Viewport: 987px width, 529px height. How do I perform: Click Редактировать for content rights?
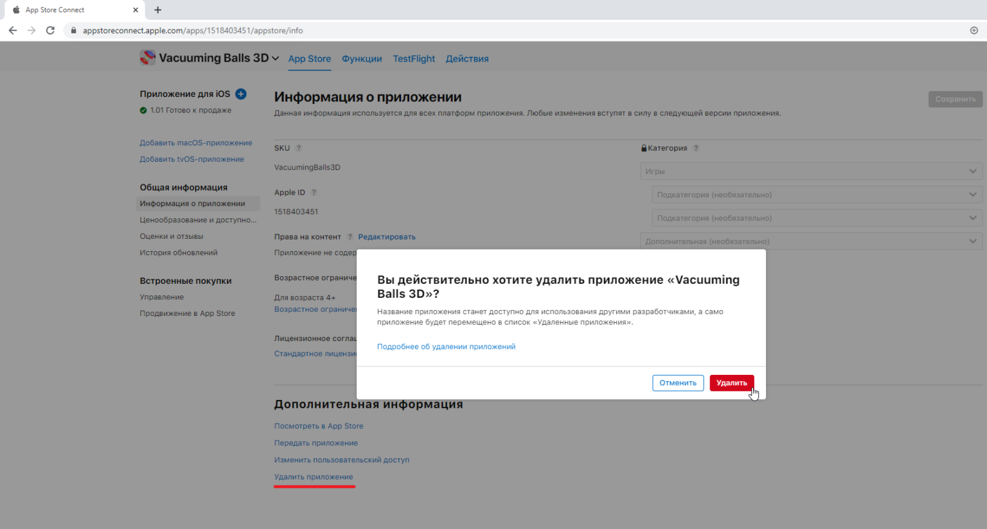(387, 237)
